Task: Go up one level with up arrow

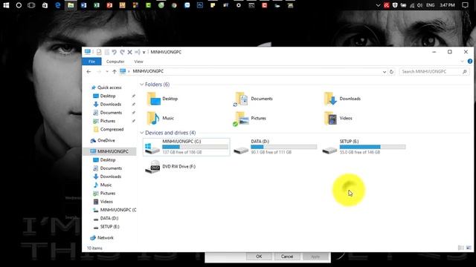Action: [114, 71]
